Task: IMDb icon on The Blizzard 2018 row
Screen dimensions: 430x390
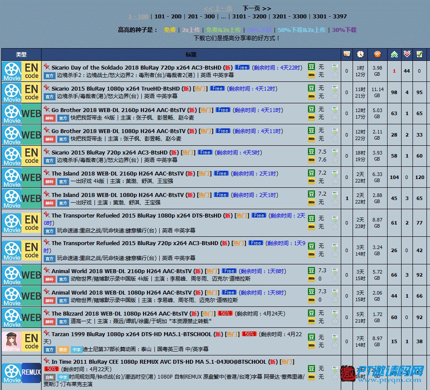Action: coord(311,321)
